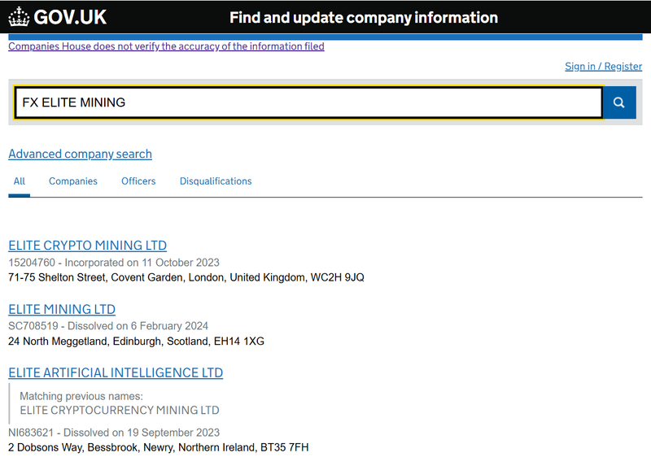This screenshot has width=651, height=457.
Task: Open the Companies House accuracy notice link
Action: (x=166, y=46)
